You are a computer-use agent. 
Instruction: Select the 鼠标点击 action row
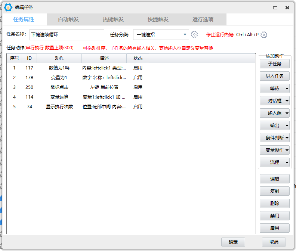point(59,87)
